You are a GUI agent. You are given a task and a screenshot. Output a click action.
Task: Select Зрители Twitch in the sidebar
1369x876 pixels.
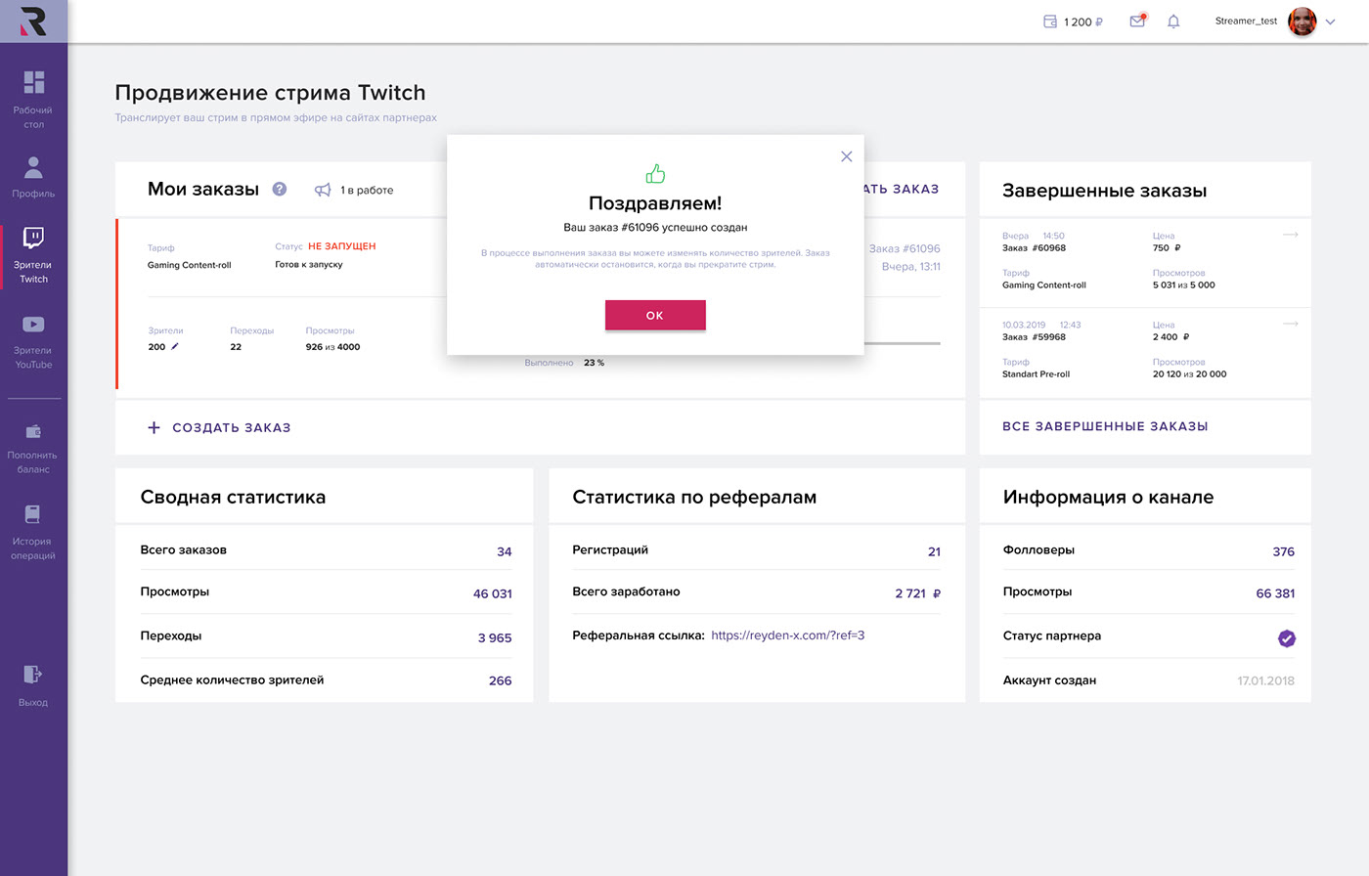pos(33,256)
